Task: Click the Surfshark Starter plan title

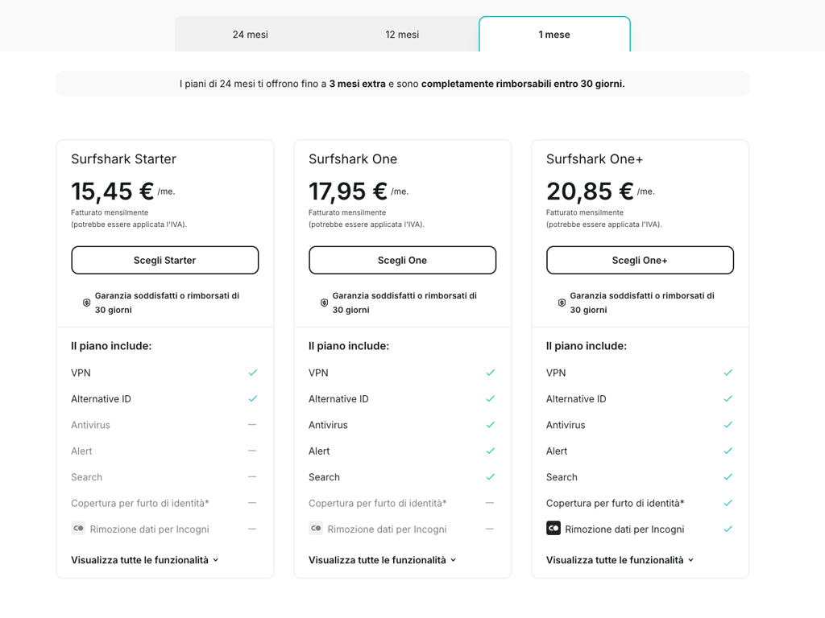Action: point(123,159)
